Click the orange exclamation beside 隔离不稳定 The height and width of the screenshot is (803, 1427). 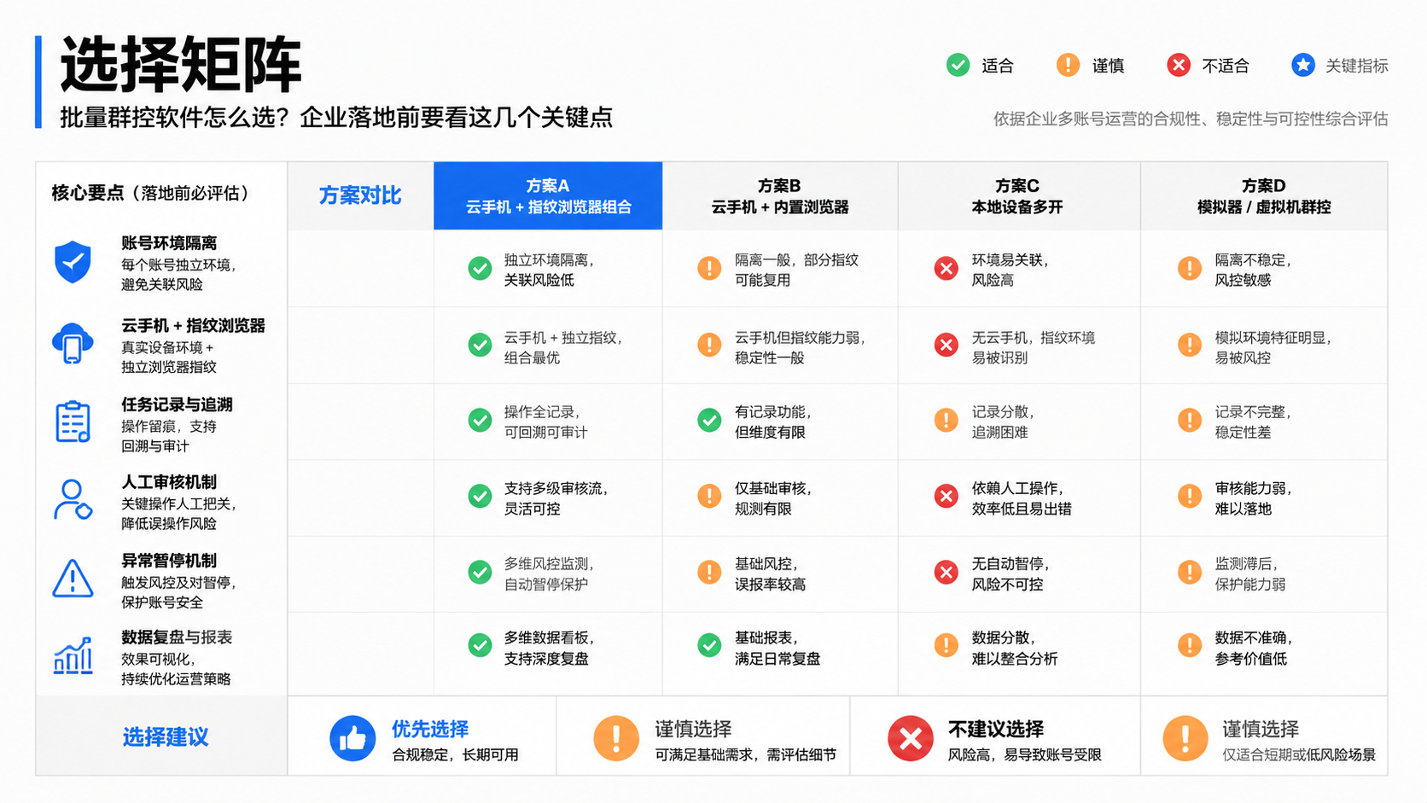(x=1190, y=269)
